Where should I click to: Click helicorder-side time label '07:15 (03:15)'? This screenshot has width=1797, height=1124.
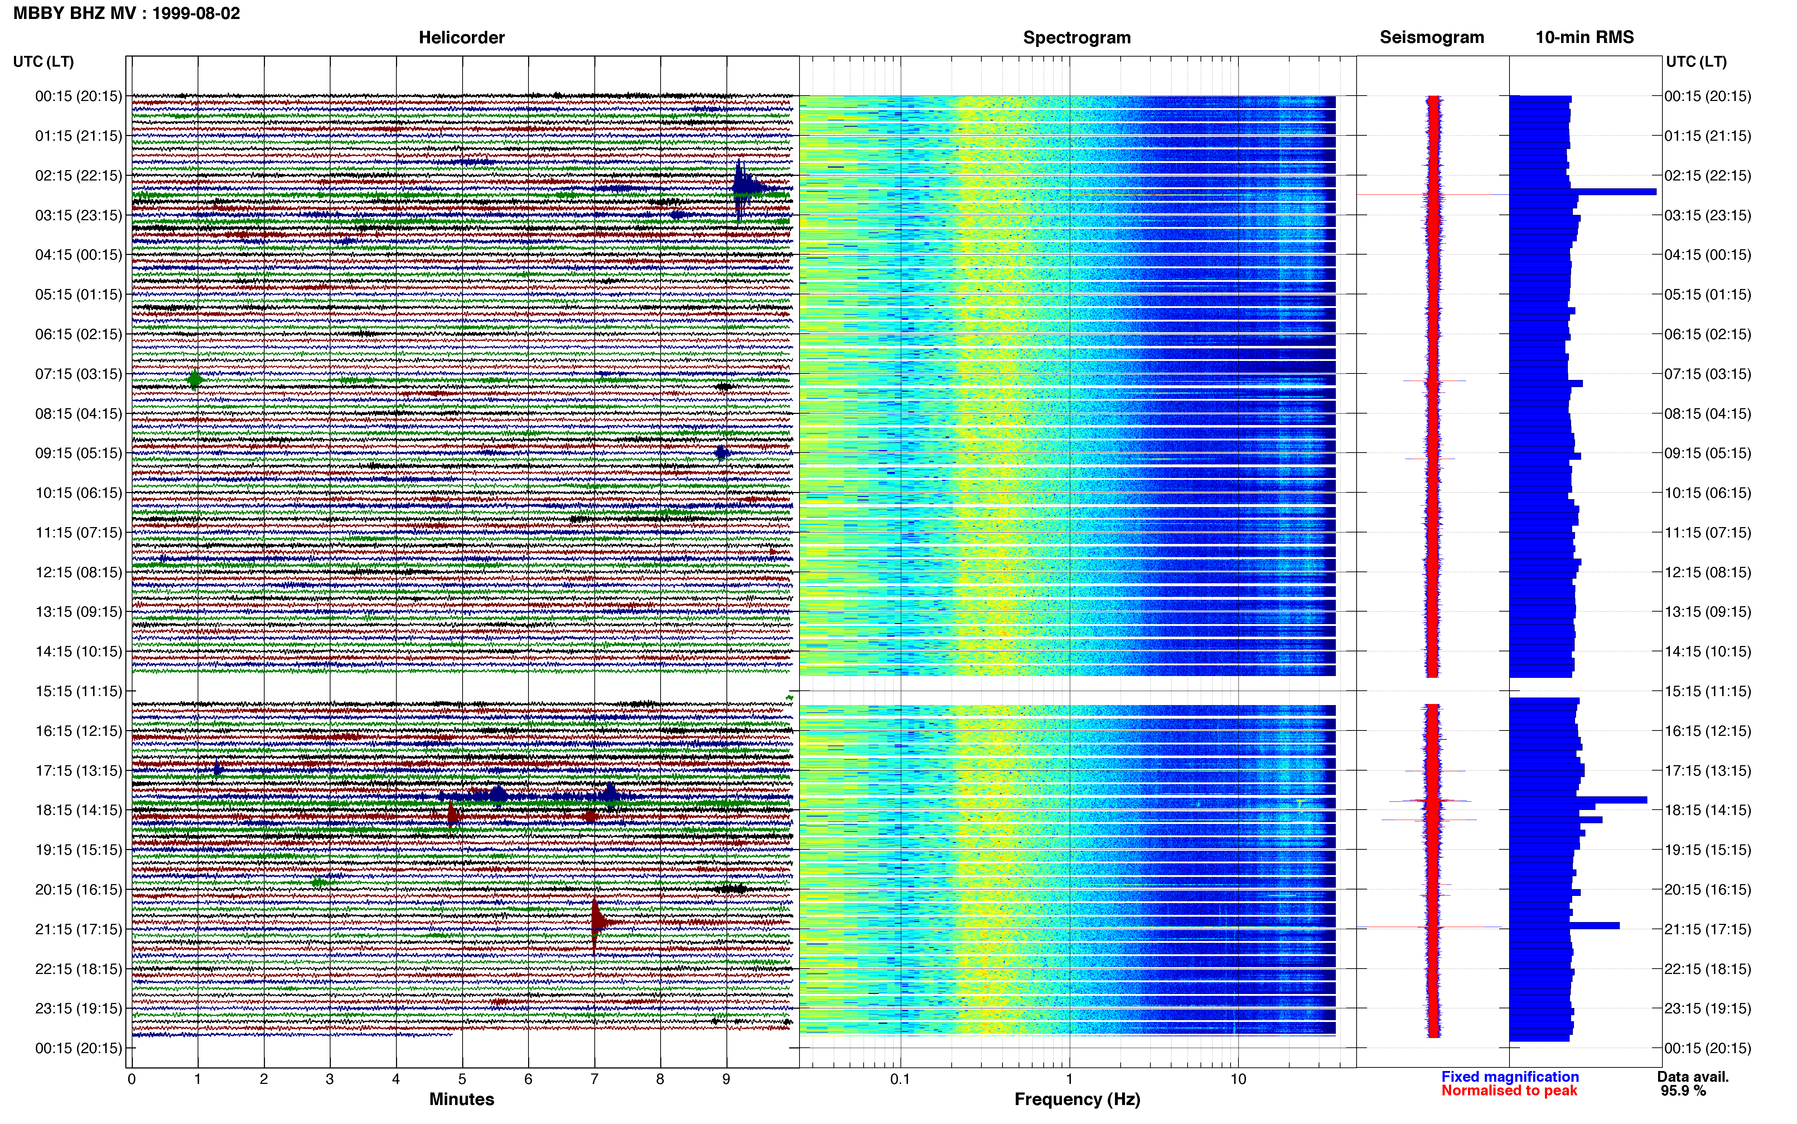pyautogui.click(x=79, y=374)
